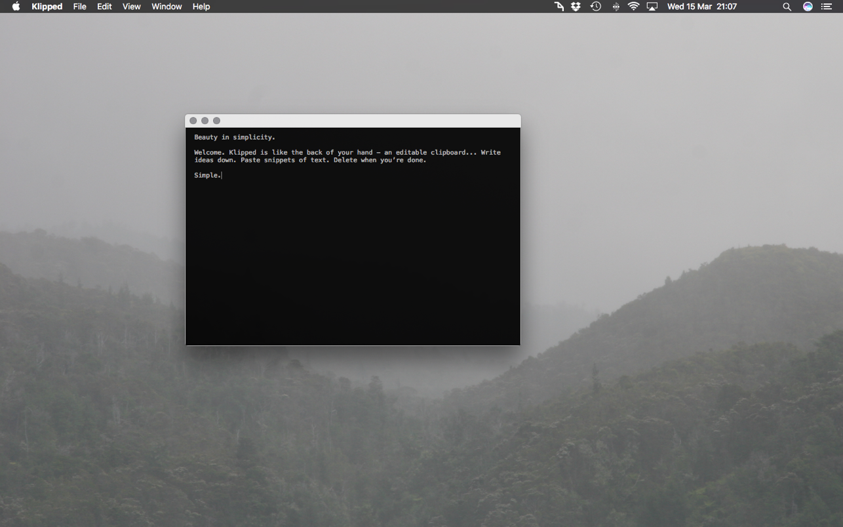Open the Edit menu
843x527 pixels.
tap(104, 7)
